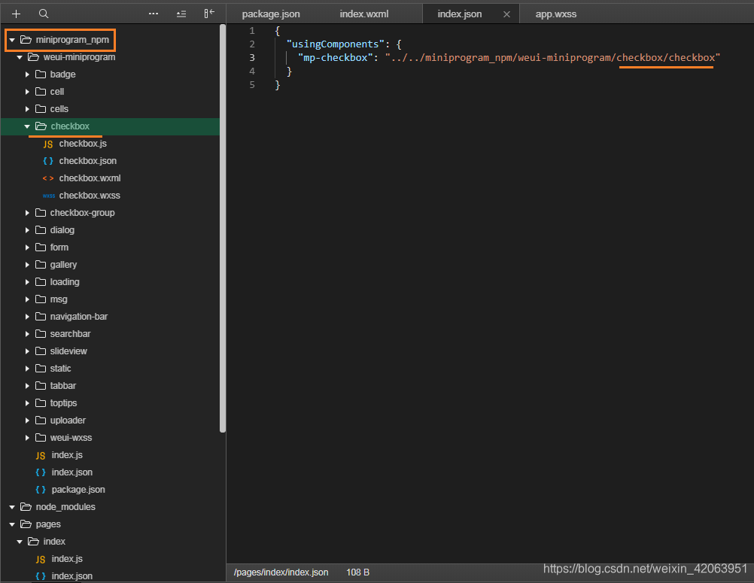The height and width of the screenshot is (583, 754).
Task: Open the checkbox.json file
Action: [87, 161]
